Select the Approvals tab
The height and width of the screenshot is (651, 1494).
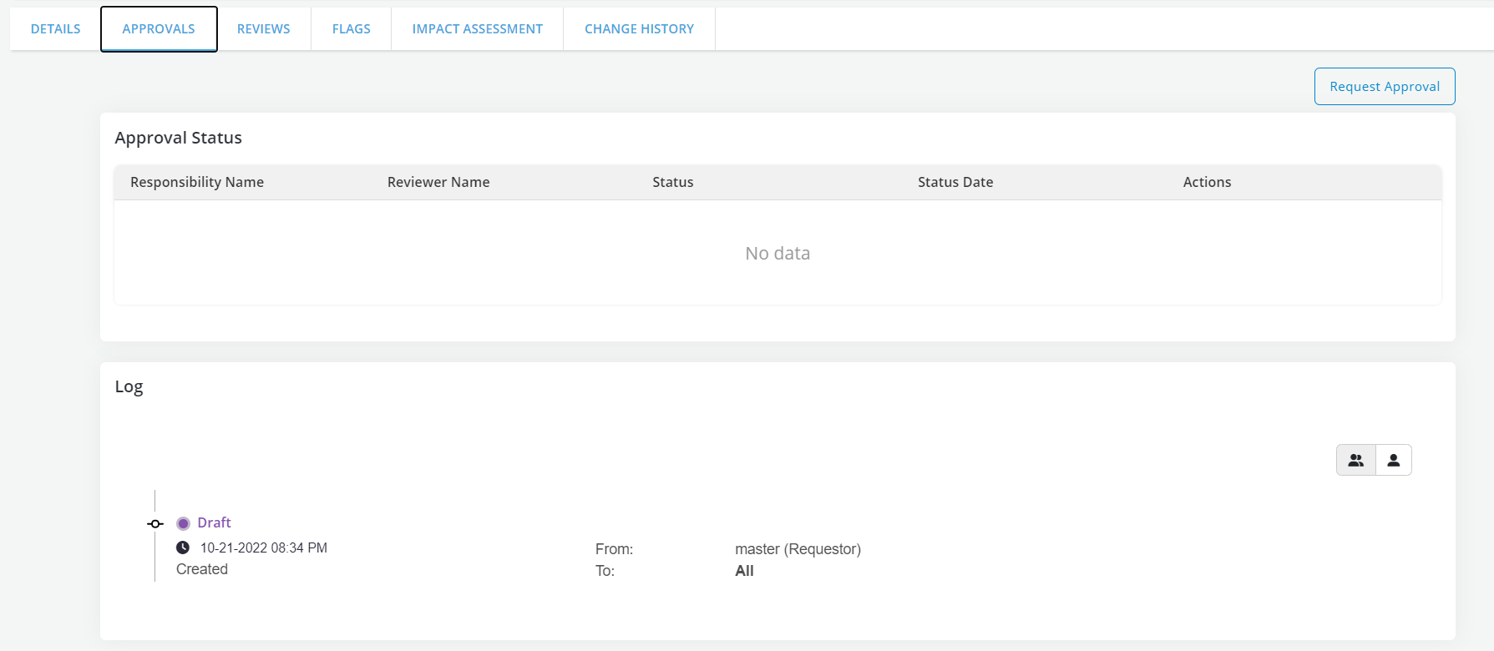point(159,29)
